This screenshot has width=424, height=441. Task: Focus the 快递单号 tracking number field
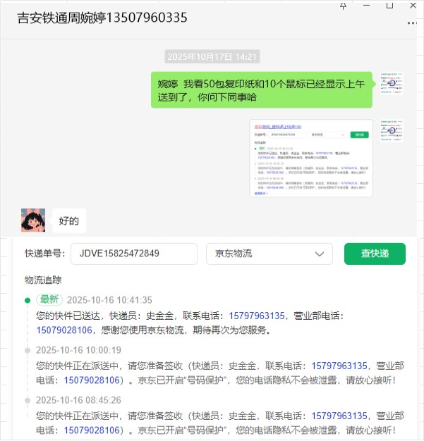point(134,254)
